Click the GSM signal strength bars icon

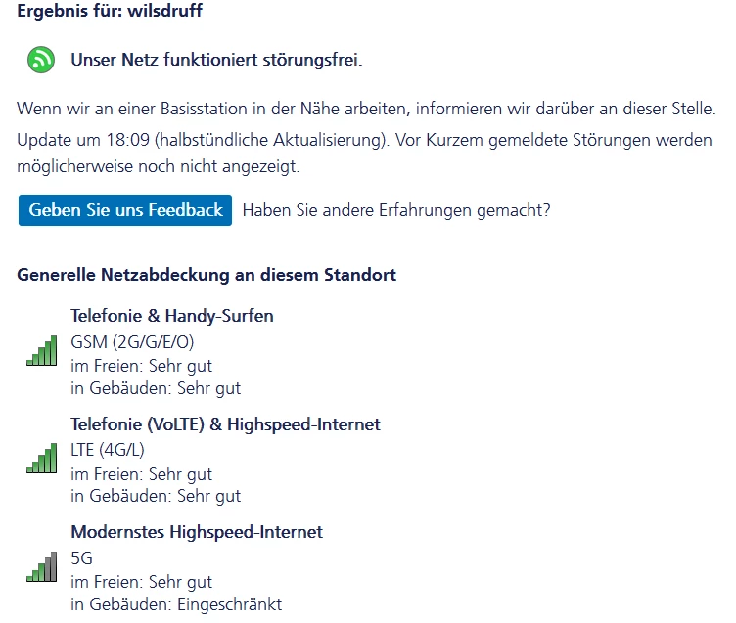pyautogui.click(x=42, y=350)
